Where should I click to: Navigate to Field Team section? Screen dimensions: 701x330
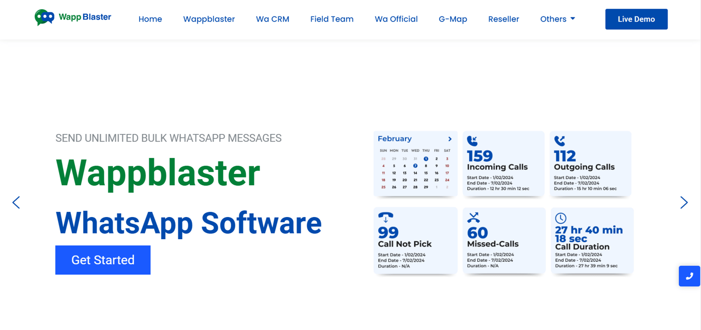coord(332,19)
